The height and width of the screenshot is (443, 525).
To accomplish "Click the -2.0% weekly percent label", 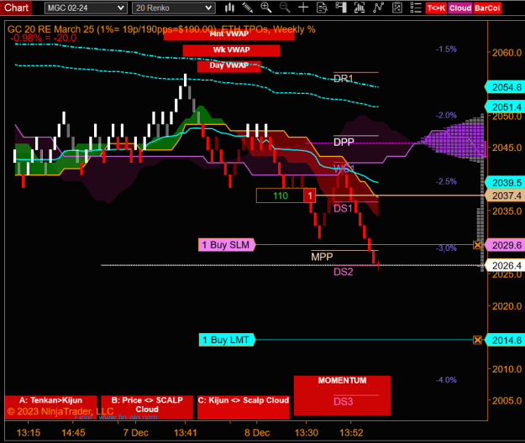I will 446,115.
